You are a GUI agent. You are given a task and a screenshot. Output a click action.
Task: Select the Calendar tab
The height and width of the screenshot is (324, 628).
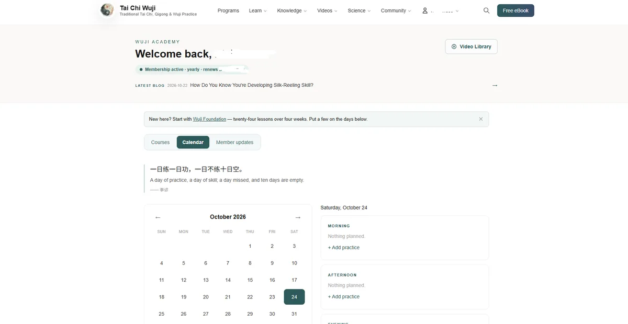click(193, 142)
